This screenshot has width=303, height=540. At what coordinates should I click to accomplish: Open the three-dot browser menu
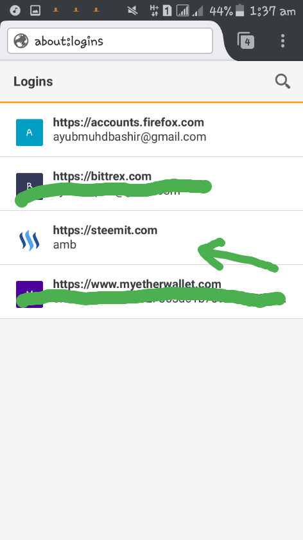[x=282, y=41]
